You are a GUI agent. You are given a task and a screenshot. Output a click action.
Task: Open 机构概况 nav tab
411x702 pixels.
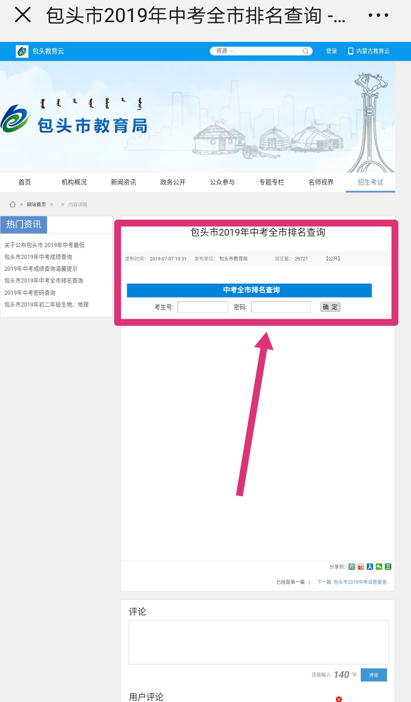point(74,182)
